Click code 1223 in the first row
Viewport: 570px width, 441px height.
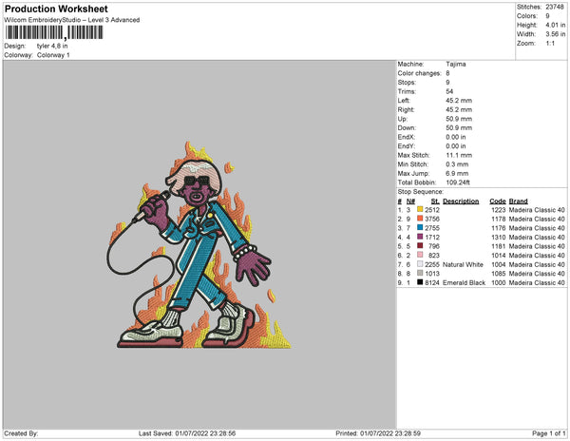click(x=499, y=210)
